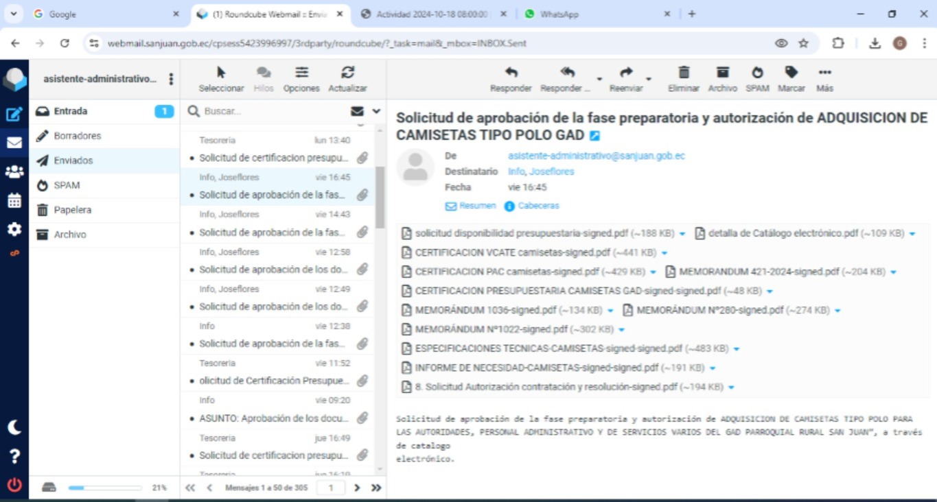Toggle unread filter envelope in search bar
Viewport: 937px width, 502px height.
click(x=357, y=111)
